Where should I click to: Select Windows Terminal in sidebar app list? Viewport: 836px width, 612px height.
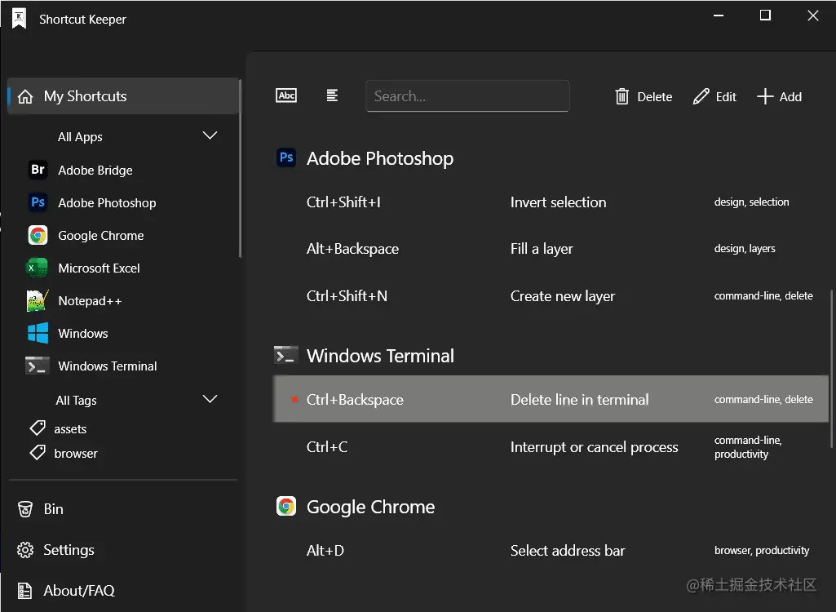pyautogui.click(x=107, y=366)
